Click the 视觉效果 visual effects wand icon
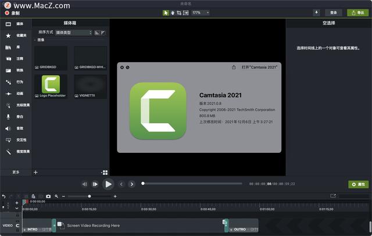 click(x=9, y=152)
